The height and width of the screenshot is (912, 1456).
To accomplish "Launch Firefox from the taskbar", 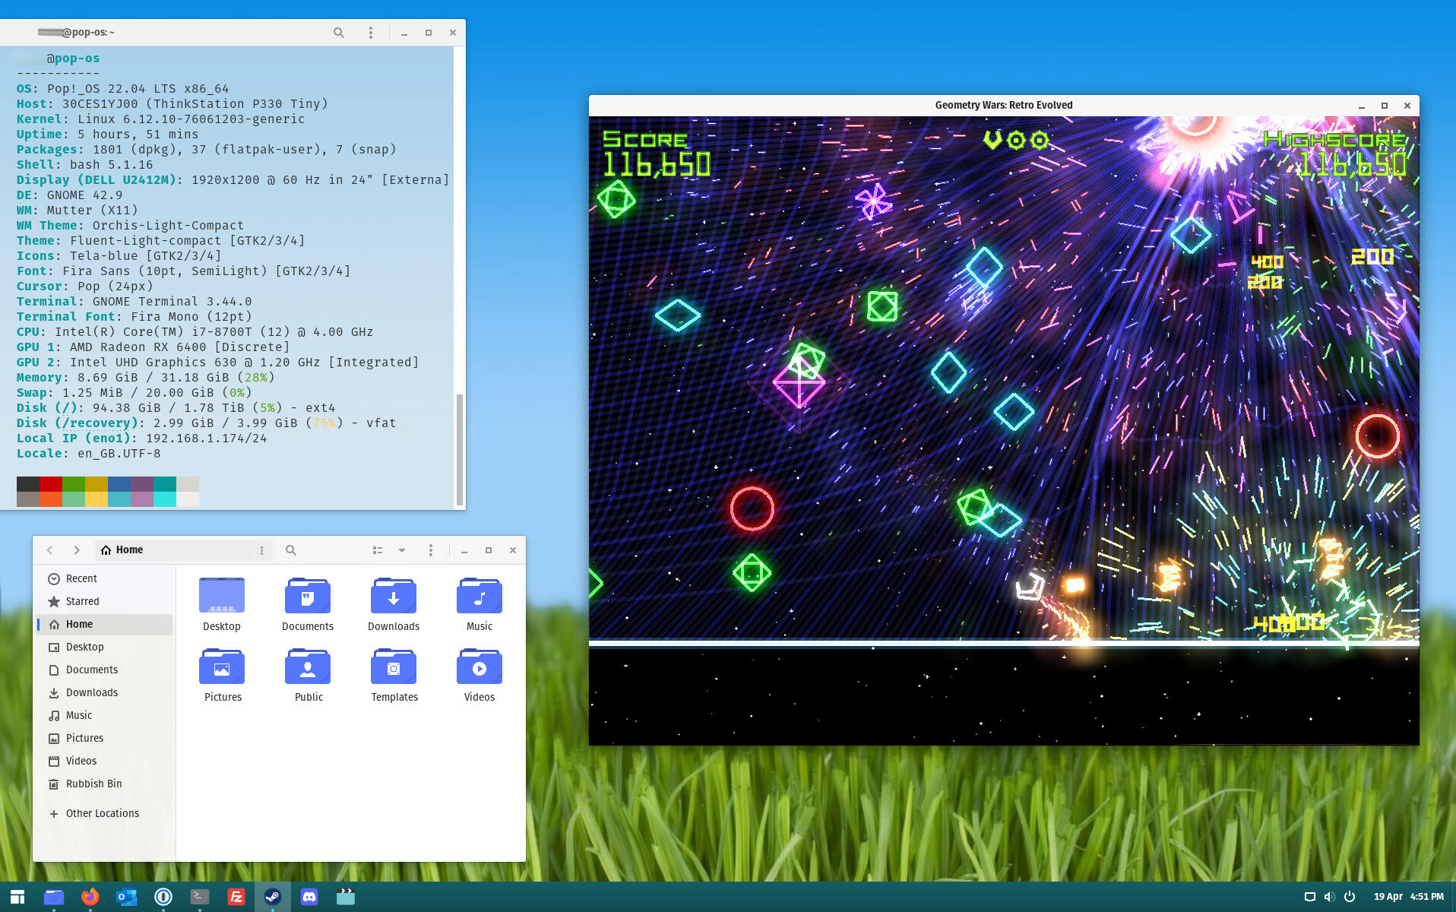I will 90,898.
